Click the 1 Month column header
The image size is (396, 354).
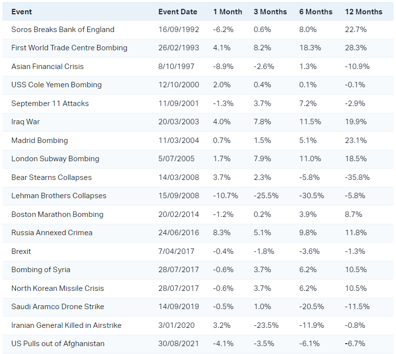coord(227,12)
